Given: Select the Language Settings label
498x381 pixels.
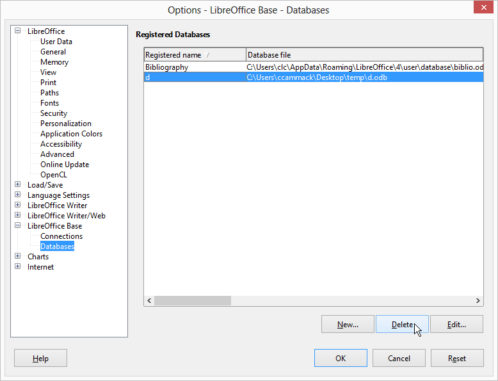Looking at the screenshot, I should pyautogui.click(x=58, y=195).
